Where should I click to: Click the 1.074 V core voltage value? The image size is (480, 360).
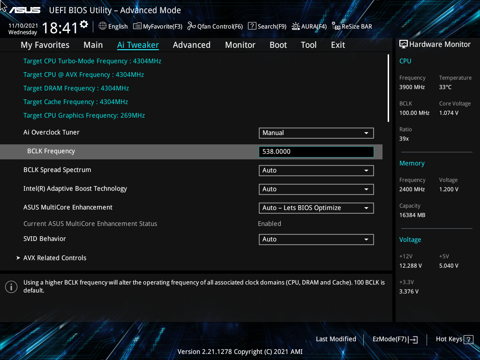pos(449,113)
